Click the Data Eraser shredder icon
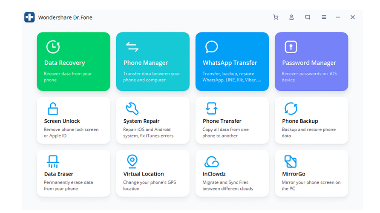The width and height of the screenshot is (380, 213). point(53,161)
